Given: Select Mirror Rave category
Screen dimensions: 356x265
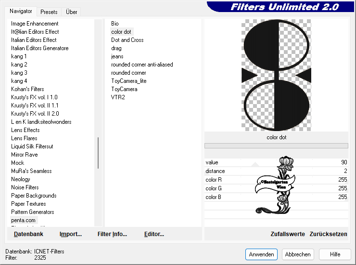Looking at the screenshot, I should [24, 155].
